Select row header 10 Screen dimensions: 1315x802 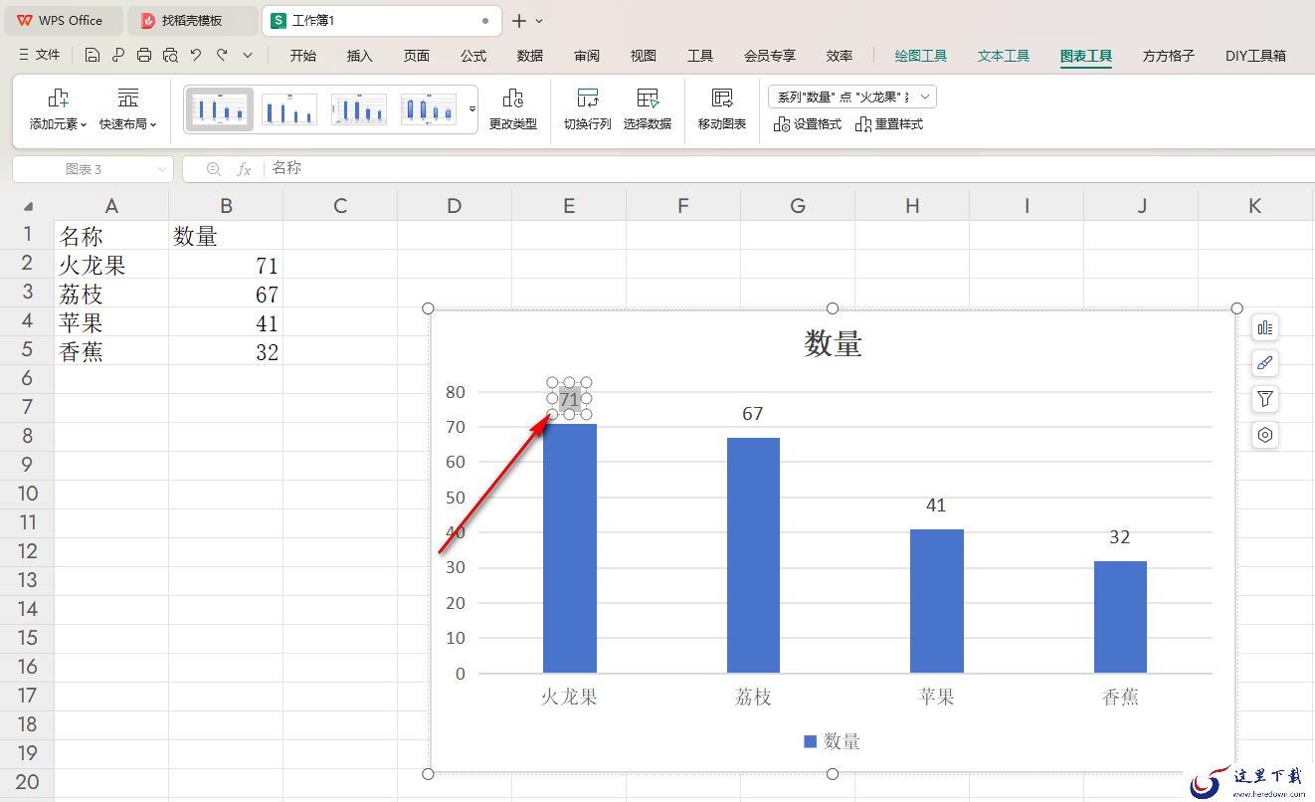click(27, 494)
